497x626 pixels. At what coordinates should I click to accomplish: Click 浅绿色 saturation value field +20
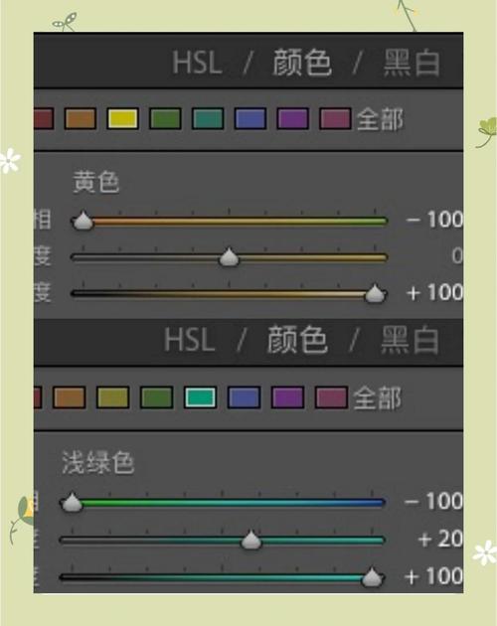point(440,539)
